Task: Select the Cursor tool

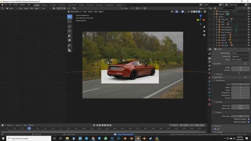Action: coord(70,21)
